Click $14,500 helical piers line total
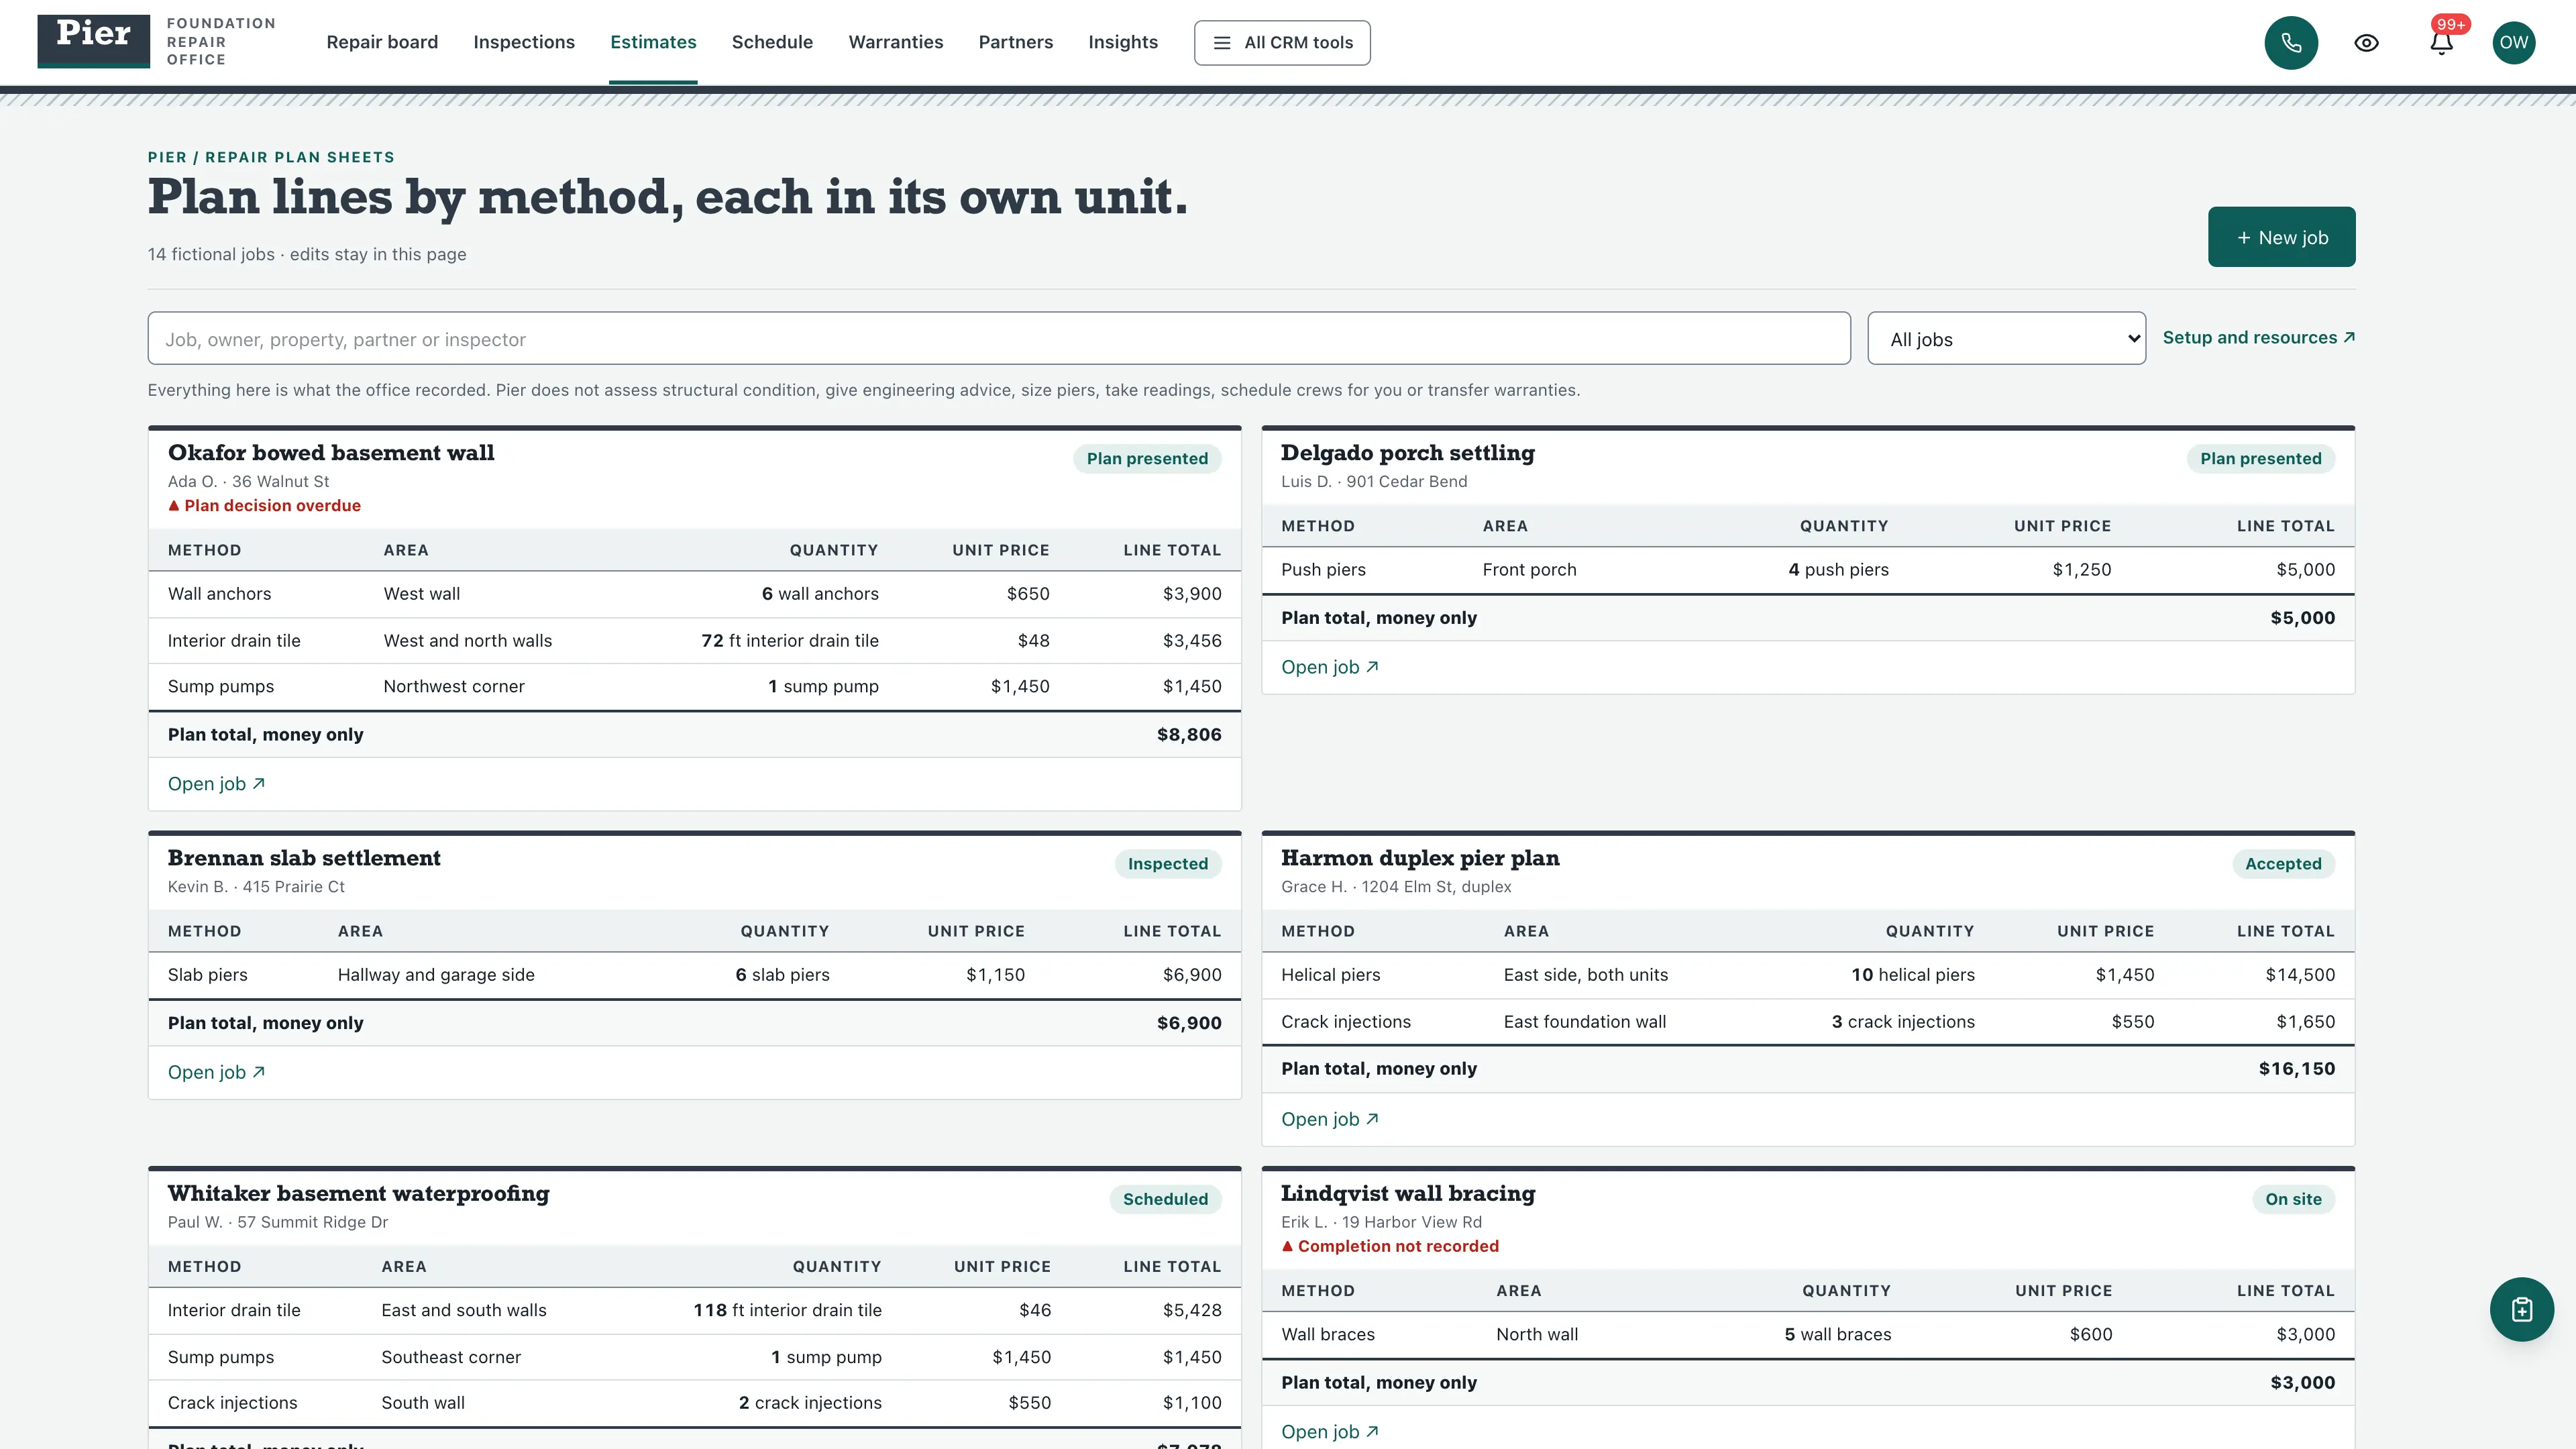The width and height of the screenshot is (2576, 1449). (2300, 975)
